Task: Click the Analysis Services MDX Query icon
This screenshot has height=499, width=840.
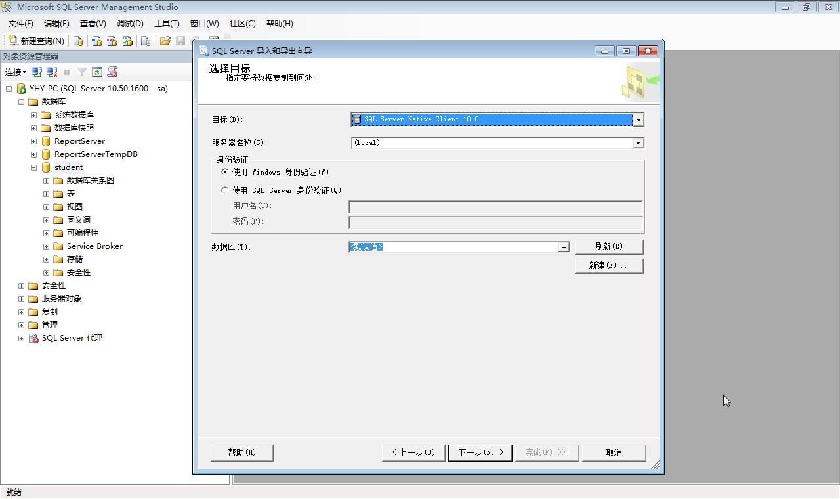Action: click(x=96, y=41)
